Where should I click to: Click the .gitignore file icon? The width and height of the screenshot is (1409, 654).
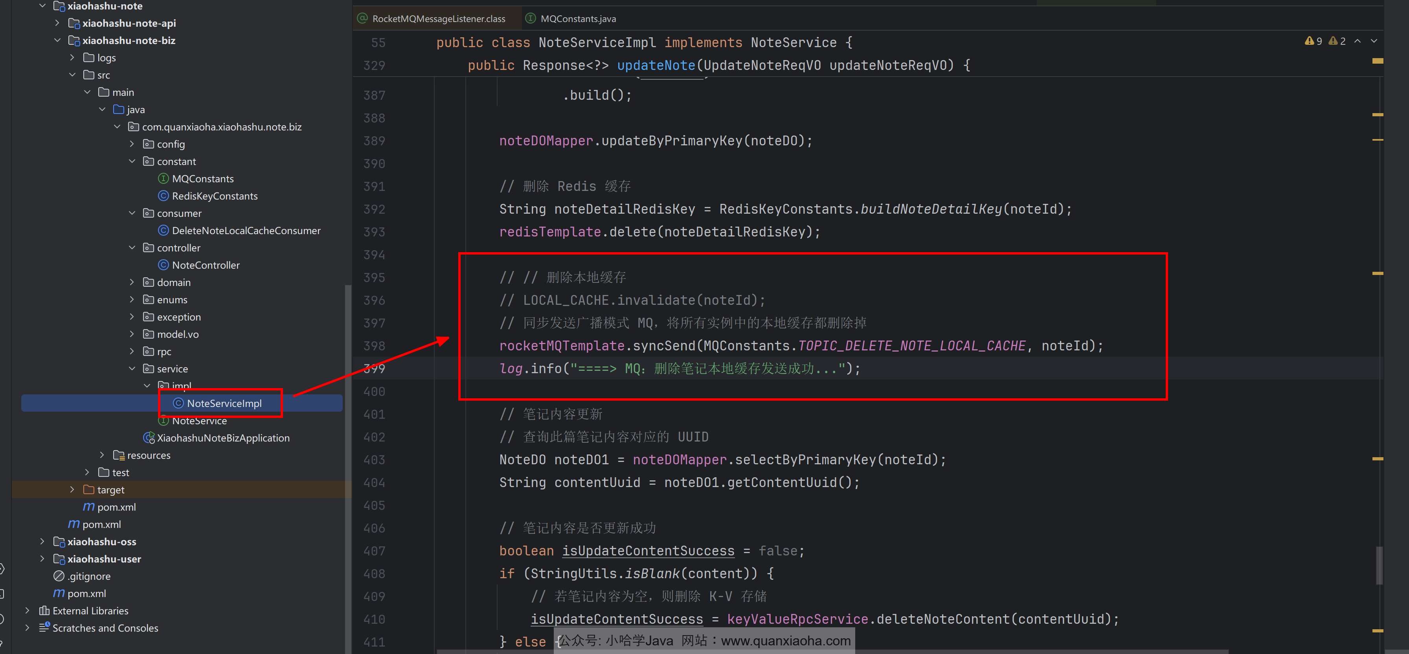tap(59, 576)
